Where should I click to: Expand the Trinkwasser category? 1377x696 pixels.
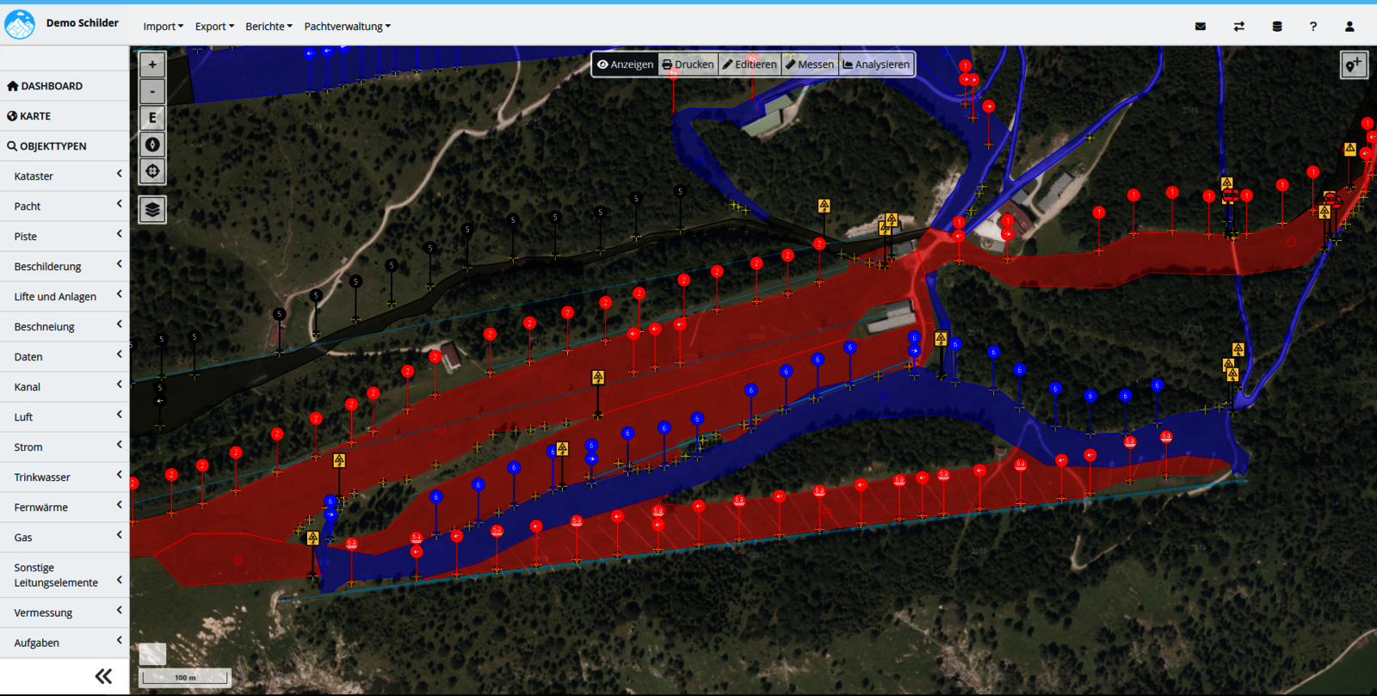click(x=65, y=477)
